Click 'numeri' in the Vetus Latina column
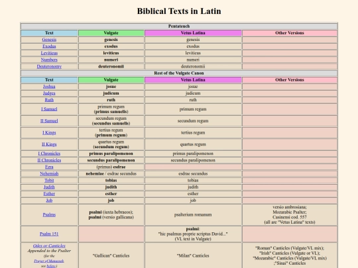358x268 pixels. (x=193, y=60)
